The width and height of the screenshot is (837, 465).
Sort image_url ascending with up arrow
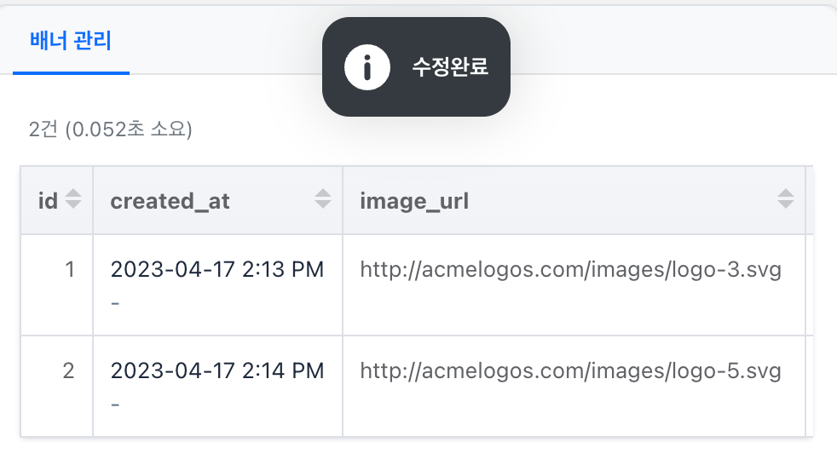[x=786, y=193]
